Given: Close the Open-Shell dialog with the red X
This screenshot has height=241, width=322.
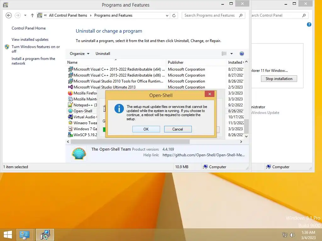Looking at the screenshot, I should point(209,94).
